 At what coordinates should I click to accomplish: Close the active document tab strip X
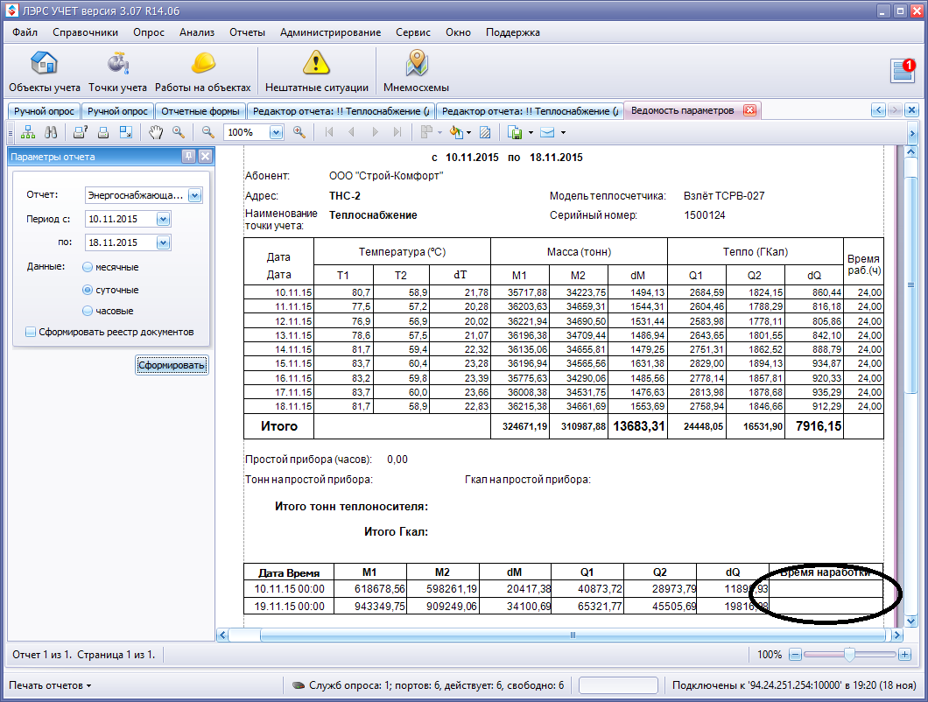pos(912,110)
